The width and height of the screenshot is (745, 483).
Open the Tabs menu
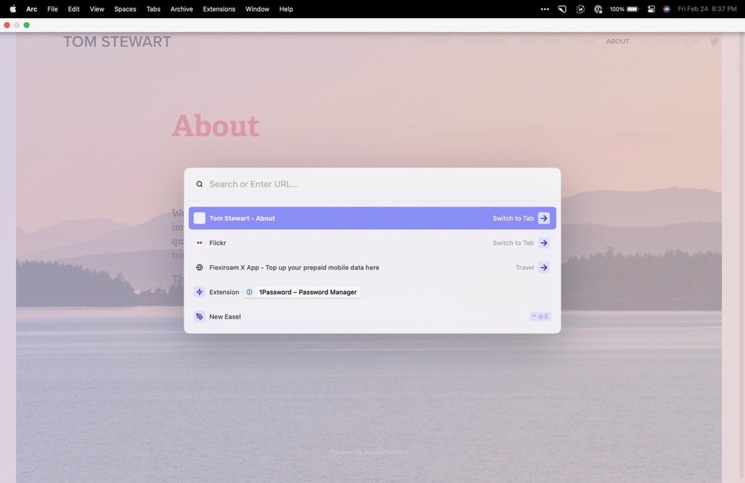[153, 9]
